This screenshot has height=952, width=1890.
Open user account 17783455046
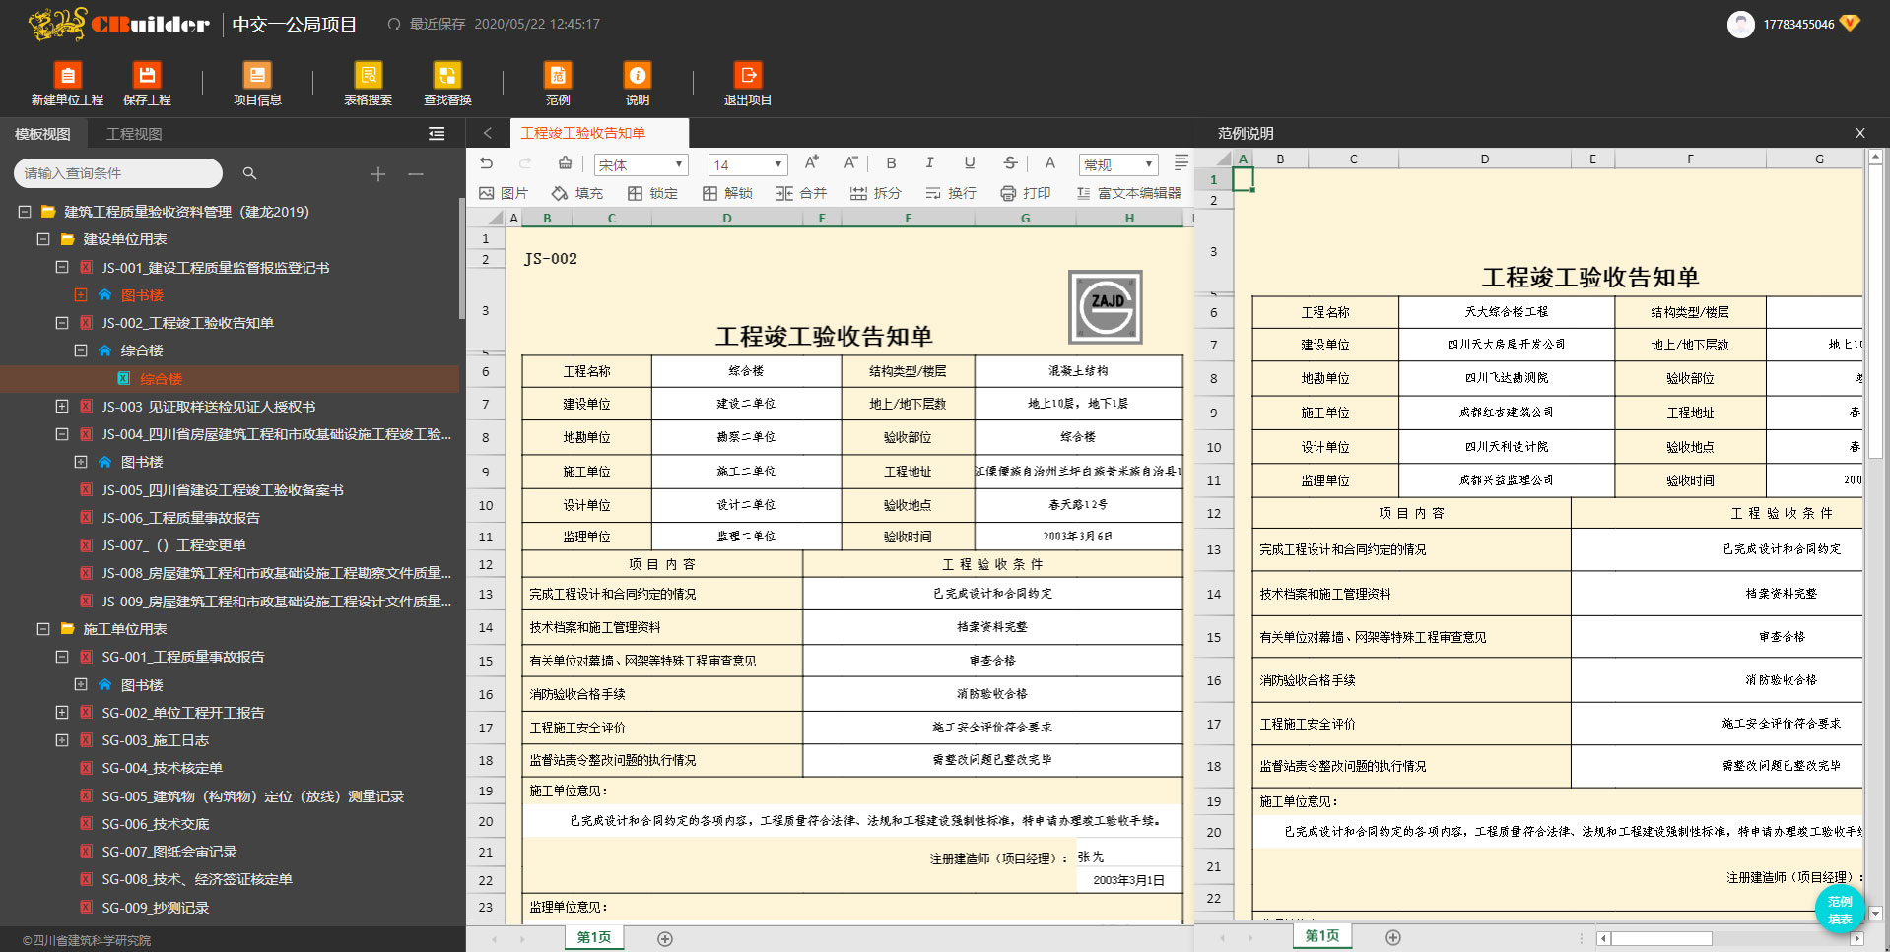tap(1793, 24)
